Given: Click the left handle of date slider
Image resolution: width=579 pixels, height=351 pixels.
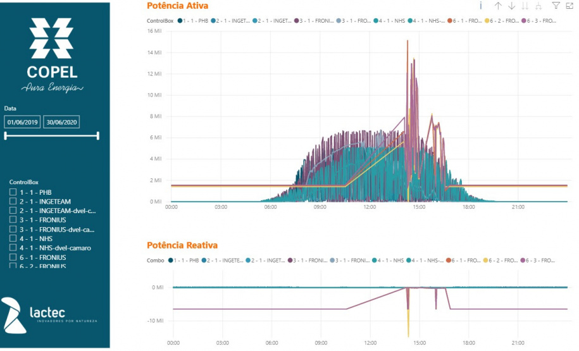Looking at the screenshot, I should (x=5, y=135).
